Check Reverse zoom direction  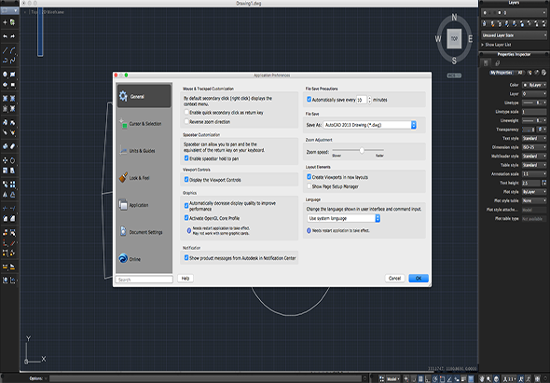186,122
